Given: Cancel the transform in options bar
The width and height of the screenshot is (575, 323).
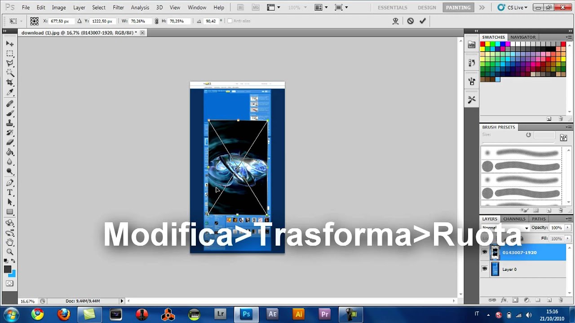Looking at the screenshot, I should tap(410, 21).
